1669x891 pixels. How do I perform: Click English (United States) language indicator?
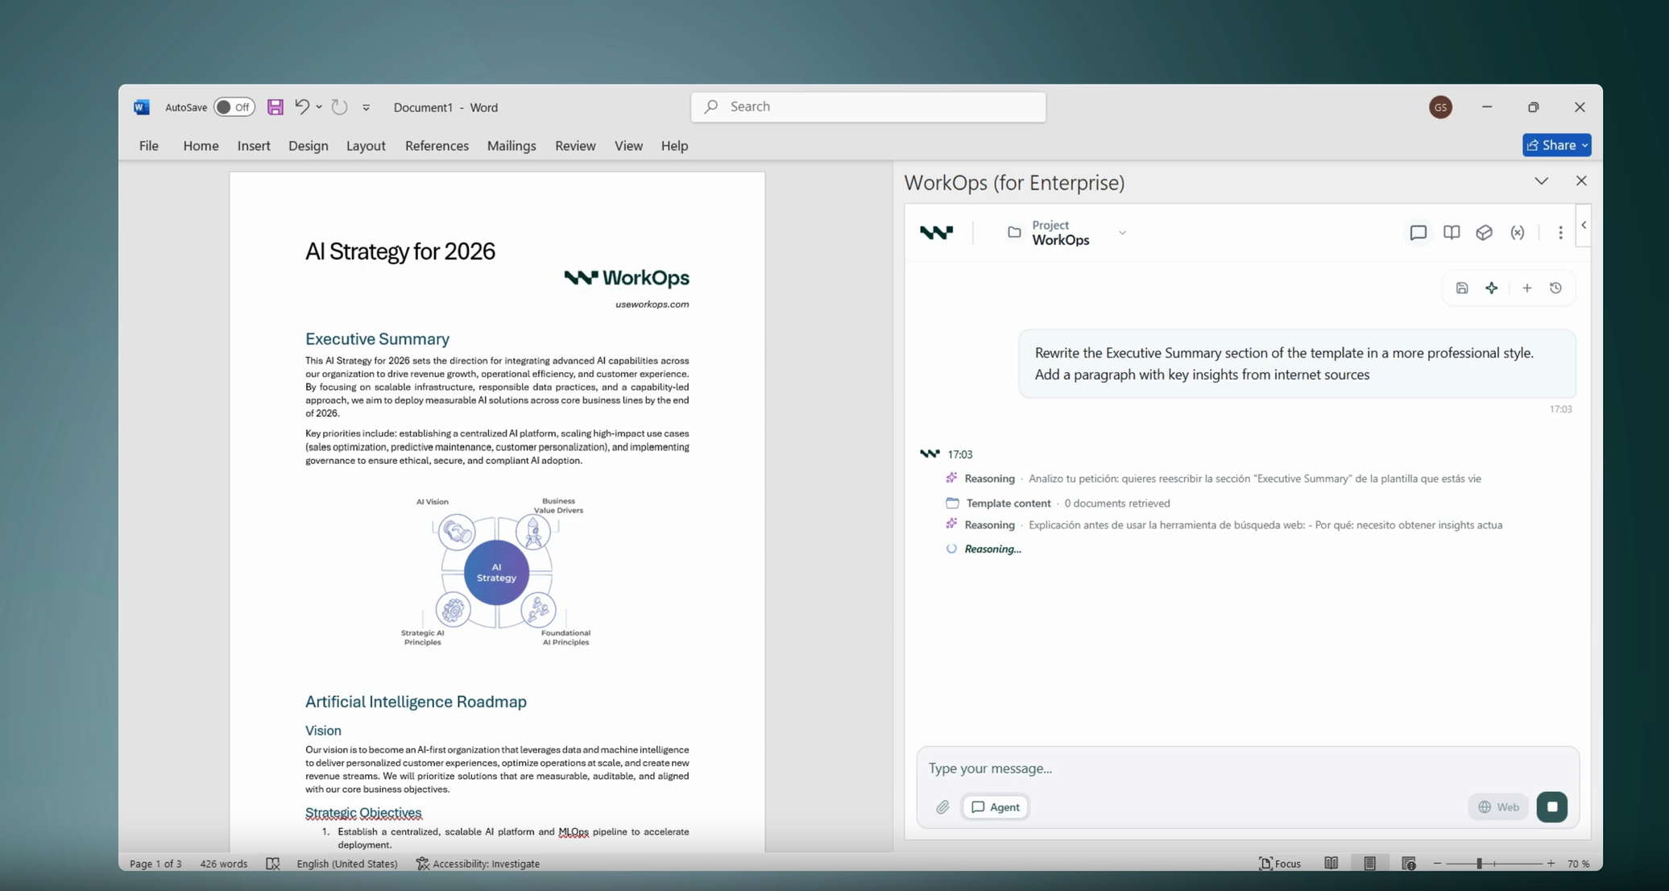(x=346, y=864)
